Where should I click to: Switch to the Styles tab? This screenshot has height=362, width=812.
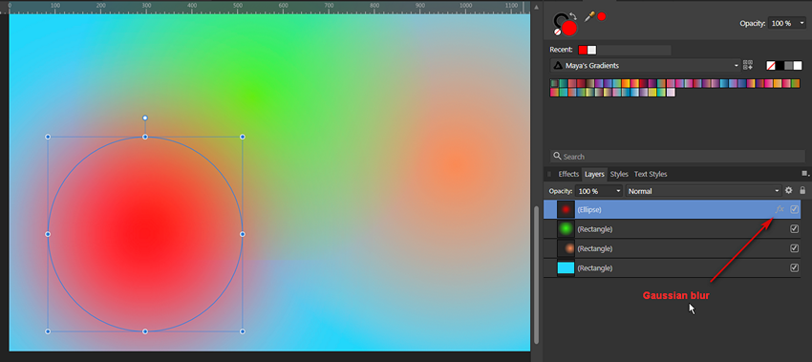(619, 174)
